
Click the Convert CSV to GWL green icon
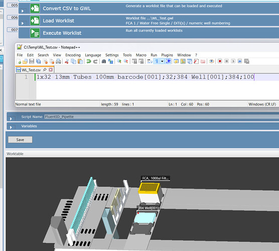click(x=35, y=9)
